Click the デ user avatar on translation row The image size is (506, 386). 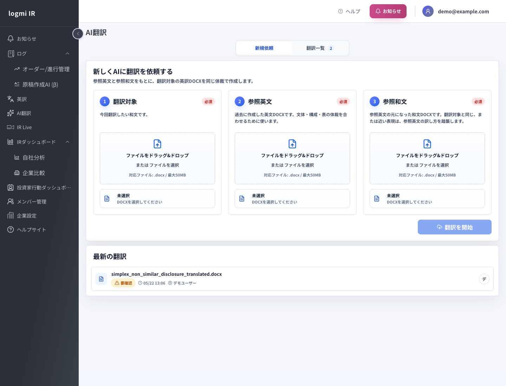(x=484, y=279)
